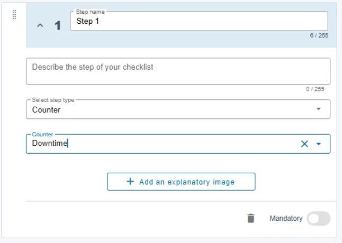
Task: Expand the Counter field dropdown arrow
Action: pyautogui.click(x=319, y=144)
